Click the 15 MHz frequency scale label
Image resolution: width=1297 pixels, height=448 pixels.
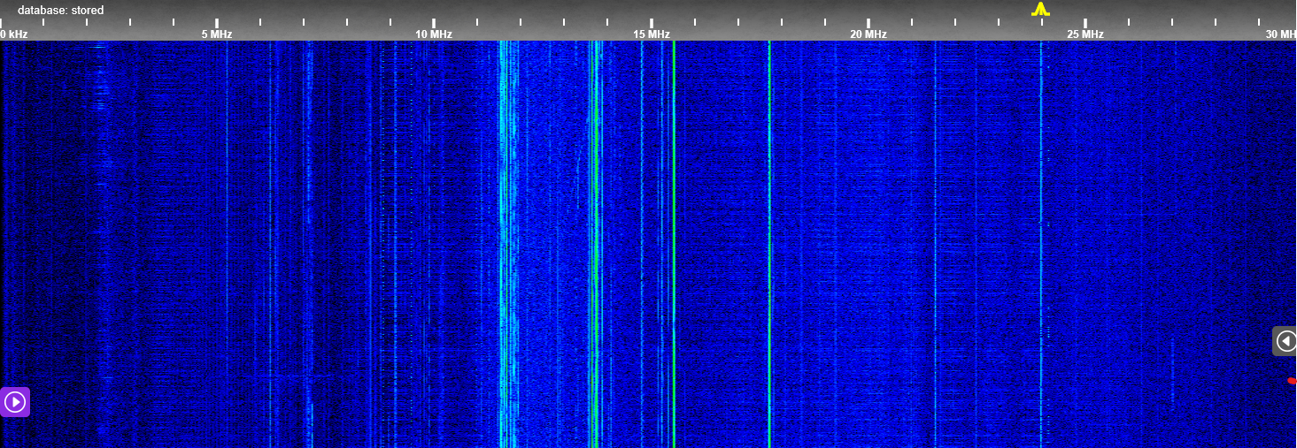click(x=651, y=34)
